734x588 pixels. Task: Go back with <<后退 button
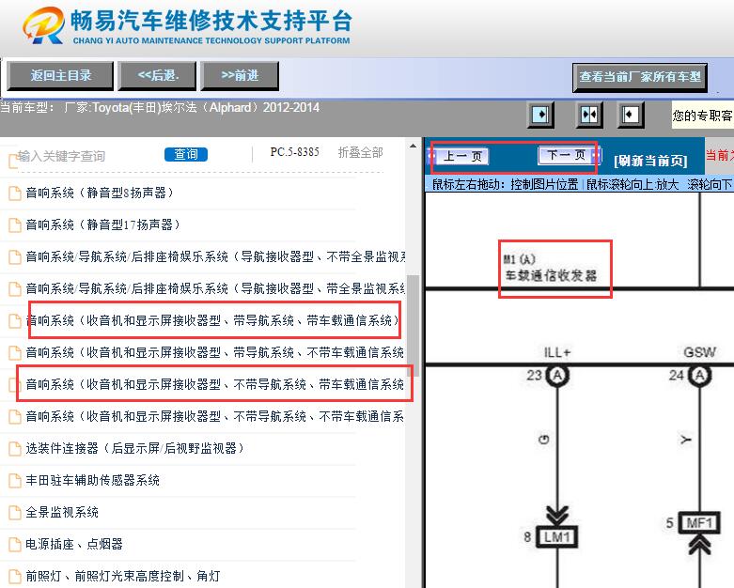(x=157, y=76)
